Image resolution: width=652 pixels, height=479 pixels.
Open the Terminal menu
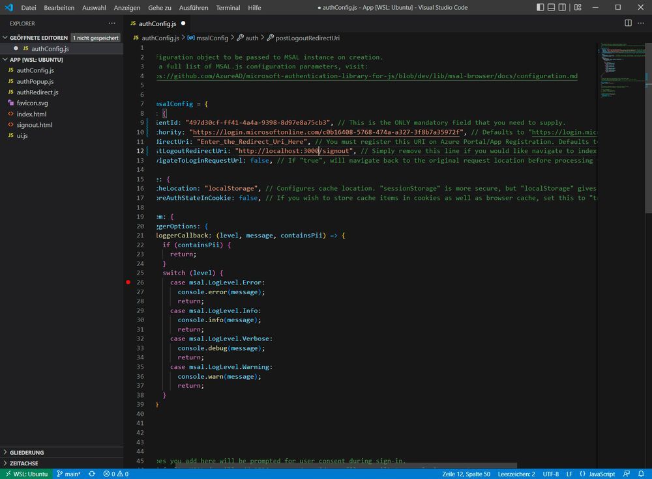click(x=228, y=8)
